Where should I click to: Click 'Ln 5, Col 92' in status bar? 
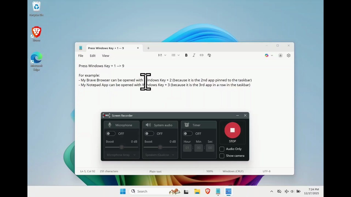click(88, 171)
